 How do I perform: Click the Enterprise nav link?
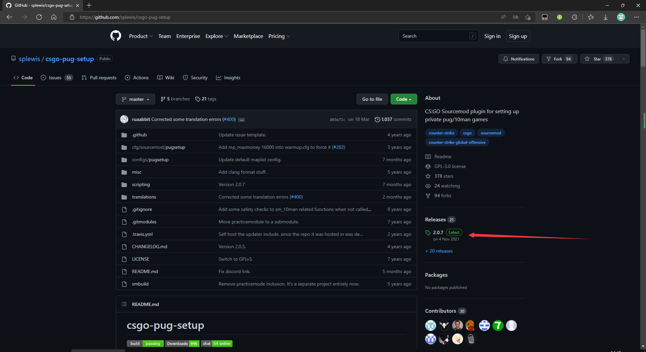[x=188, y=36]
